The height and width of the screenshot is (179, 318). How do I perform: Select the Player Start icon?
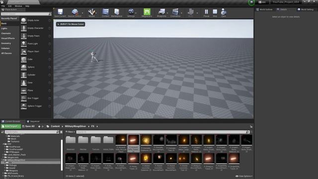(24, 52)
